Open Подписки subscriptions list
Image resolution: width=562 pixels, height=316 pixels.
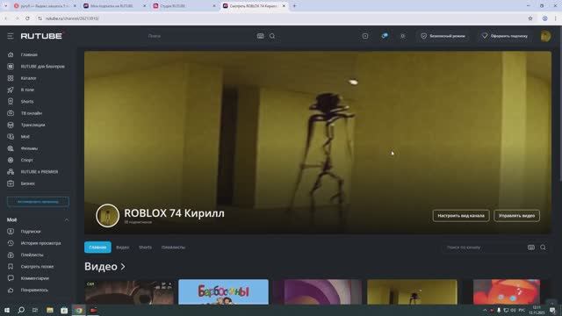(x=31, y=232)
